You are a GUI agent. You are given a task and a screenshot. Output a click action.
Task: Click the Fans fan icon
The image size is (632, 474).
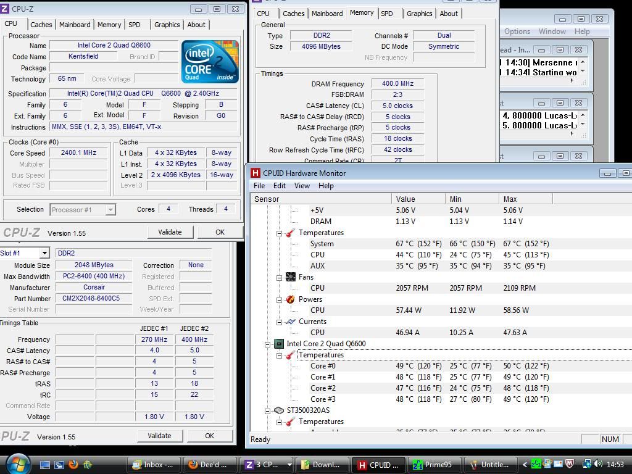[x=291, y=277]
